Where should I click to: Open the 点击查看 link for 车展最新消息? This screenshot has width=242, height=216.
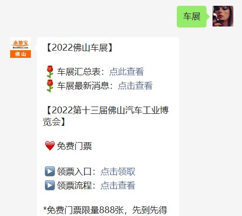click(x=135, y=86)
